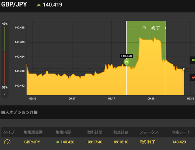Click the 140.412 y-axis label
Viewport: 195px width, 150px height.
click(19, 86)
